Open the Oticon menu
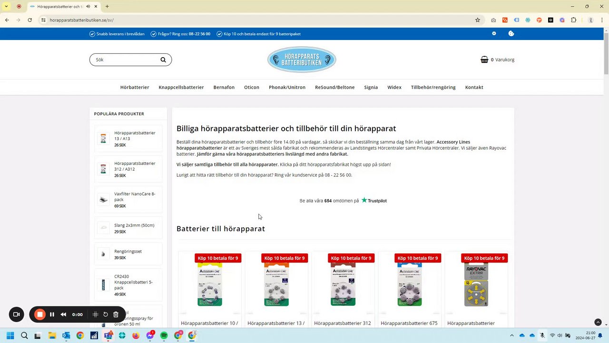Viewport: 609px width, 343px height. coord(252,87)
